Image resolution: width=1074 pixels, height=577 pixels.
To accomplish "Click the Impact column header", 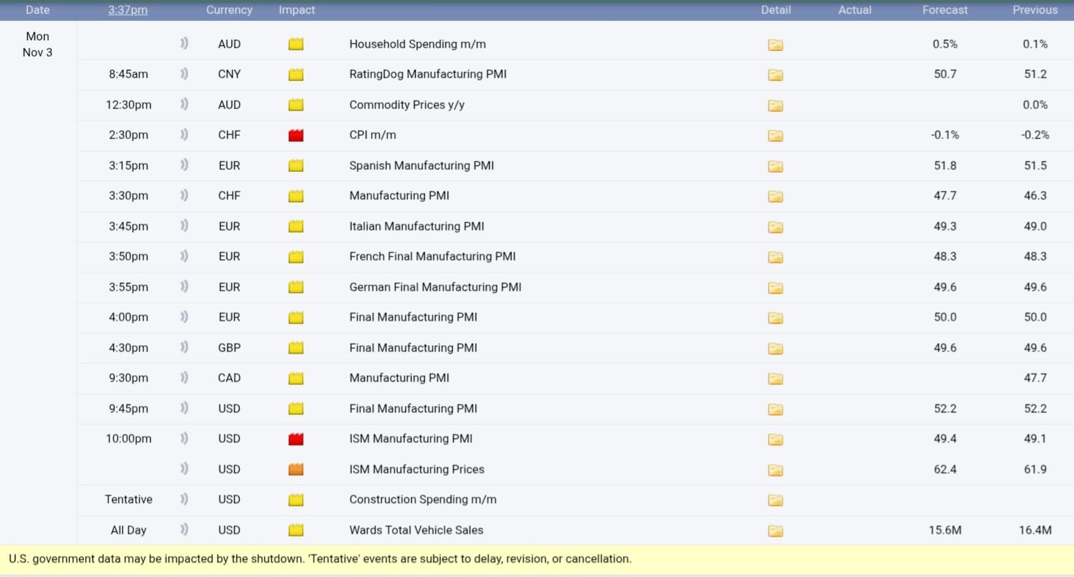I will coord(296,10).
